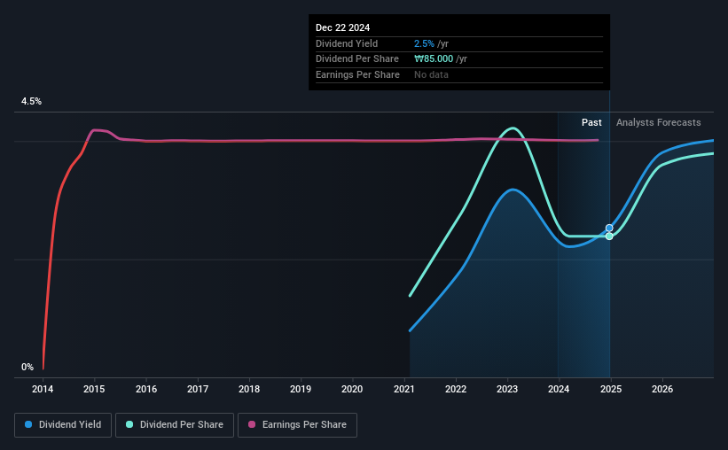Click the Analysts Forecasts region label
Image resolution: width=728 pixels, height=450 pixels.
658,122
